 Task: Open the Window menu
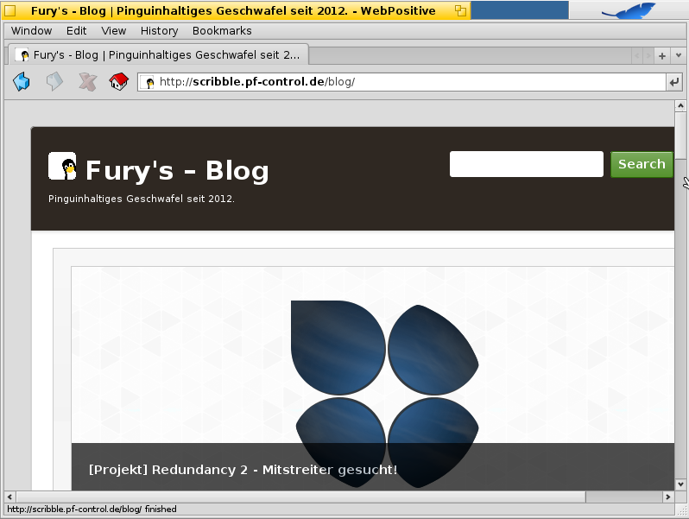click(31, 30)
